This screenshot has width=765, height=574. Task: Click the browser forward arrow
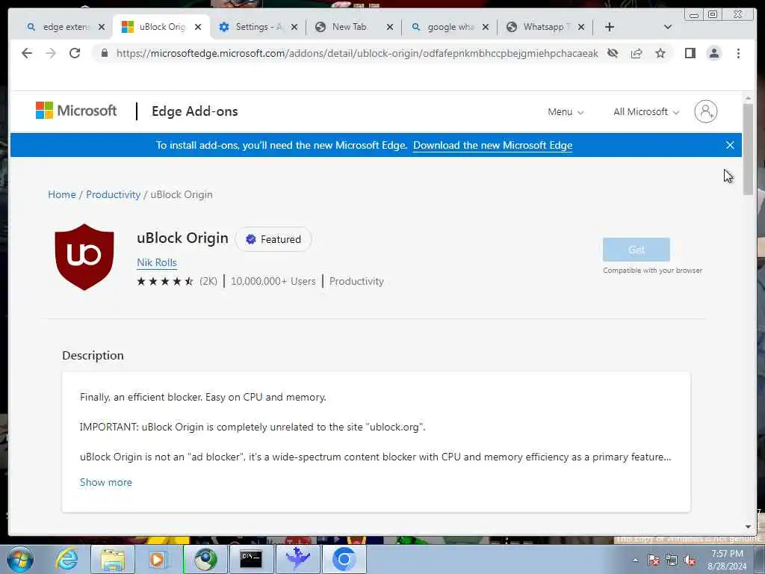click(x=51, y=53)
